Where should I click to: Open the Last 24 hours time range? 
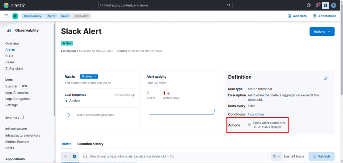point(294,156)
